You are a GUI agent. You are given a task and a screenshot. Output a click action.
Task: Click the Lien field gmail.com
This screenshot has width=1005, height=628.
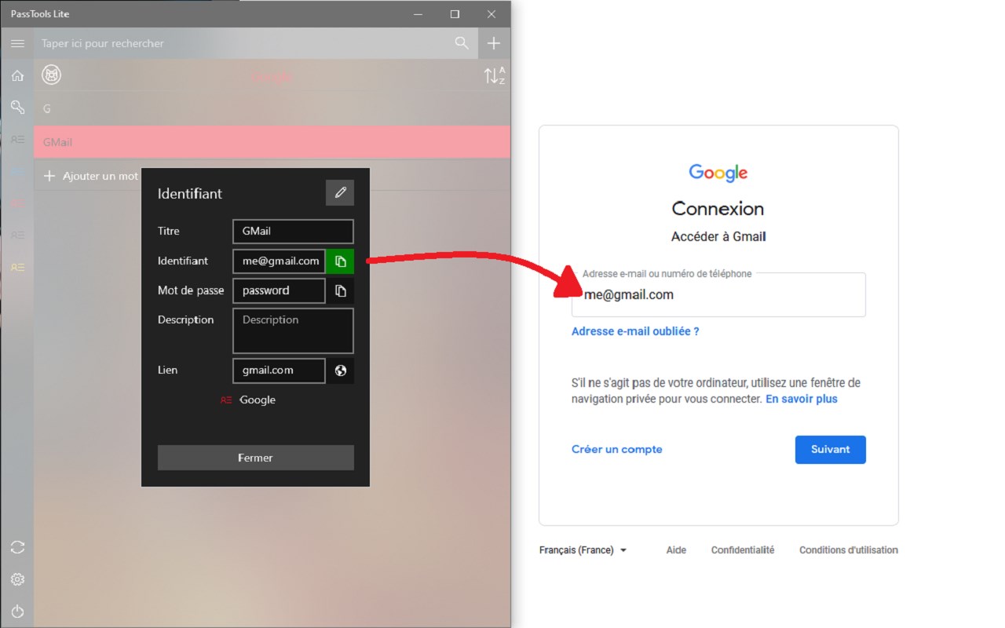[279, 371]
